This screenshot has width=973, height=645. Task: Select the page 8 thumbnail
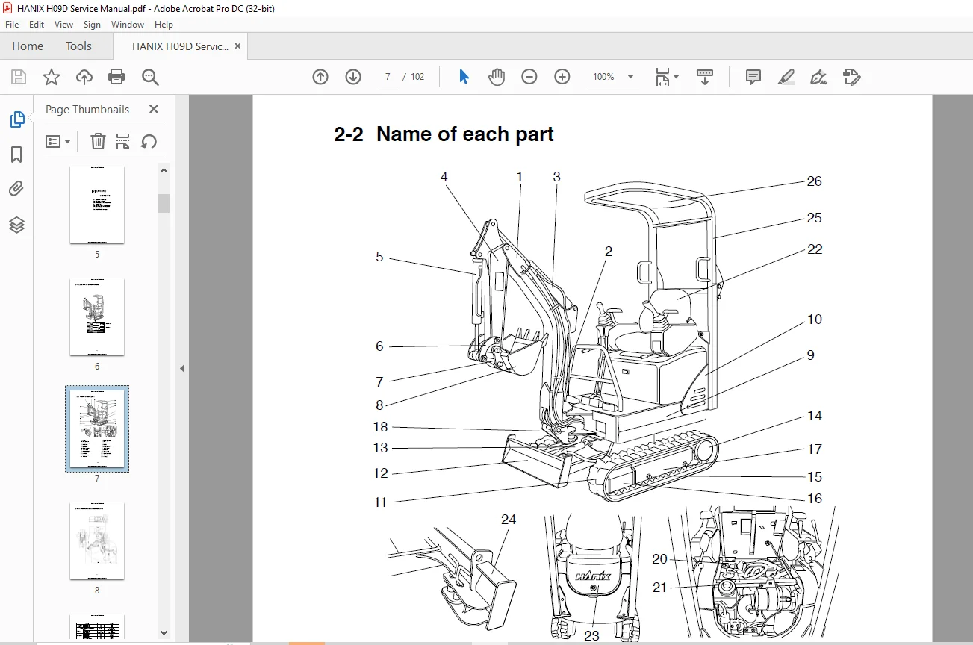pyautogui.click(x=97, y=541)
